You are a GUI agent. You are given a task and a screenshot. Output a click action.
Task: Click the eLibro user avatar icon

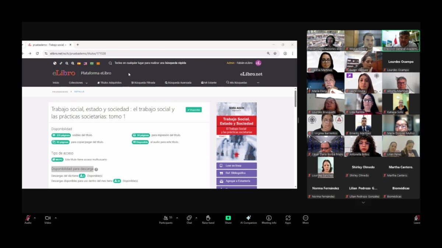[259, 63]
